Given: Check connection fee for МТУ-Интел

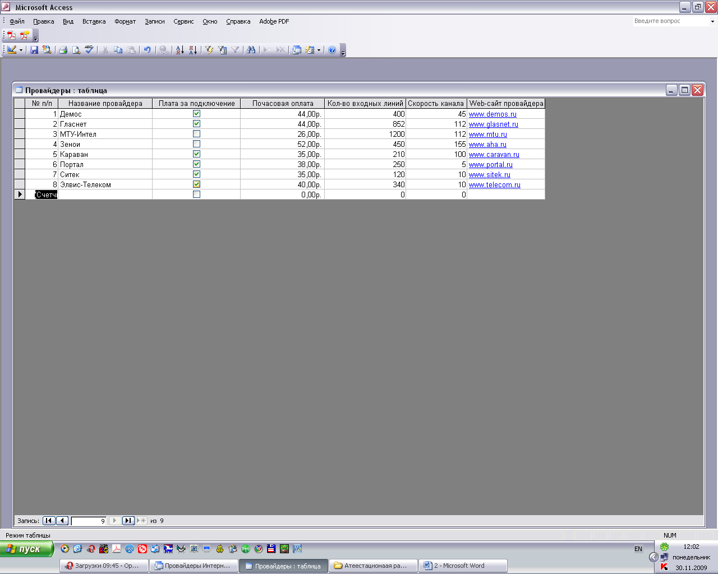Looking at the screenshot, I should 196,134.
